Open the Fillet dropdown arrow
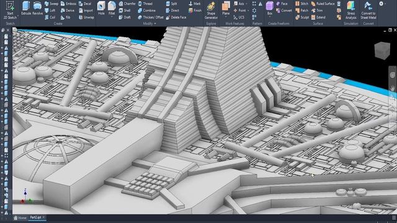The height and width of the screenshot is (223, 397). [x=112, y=17]
